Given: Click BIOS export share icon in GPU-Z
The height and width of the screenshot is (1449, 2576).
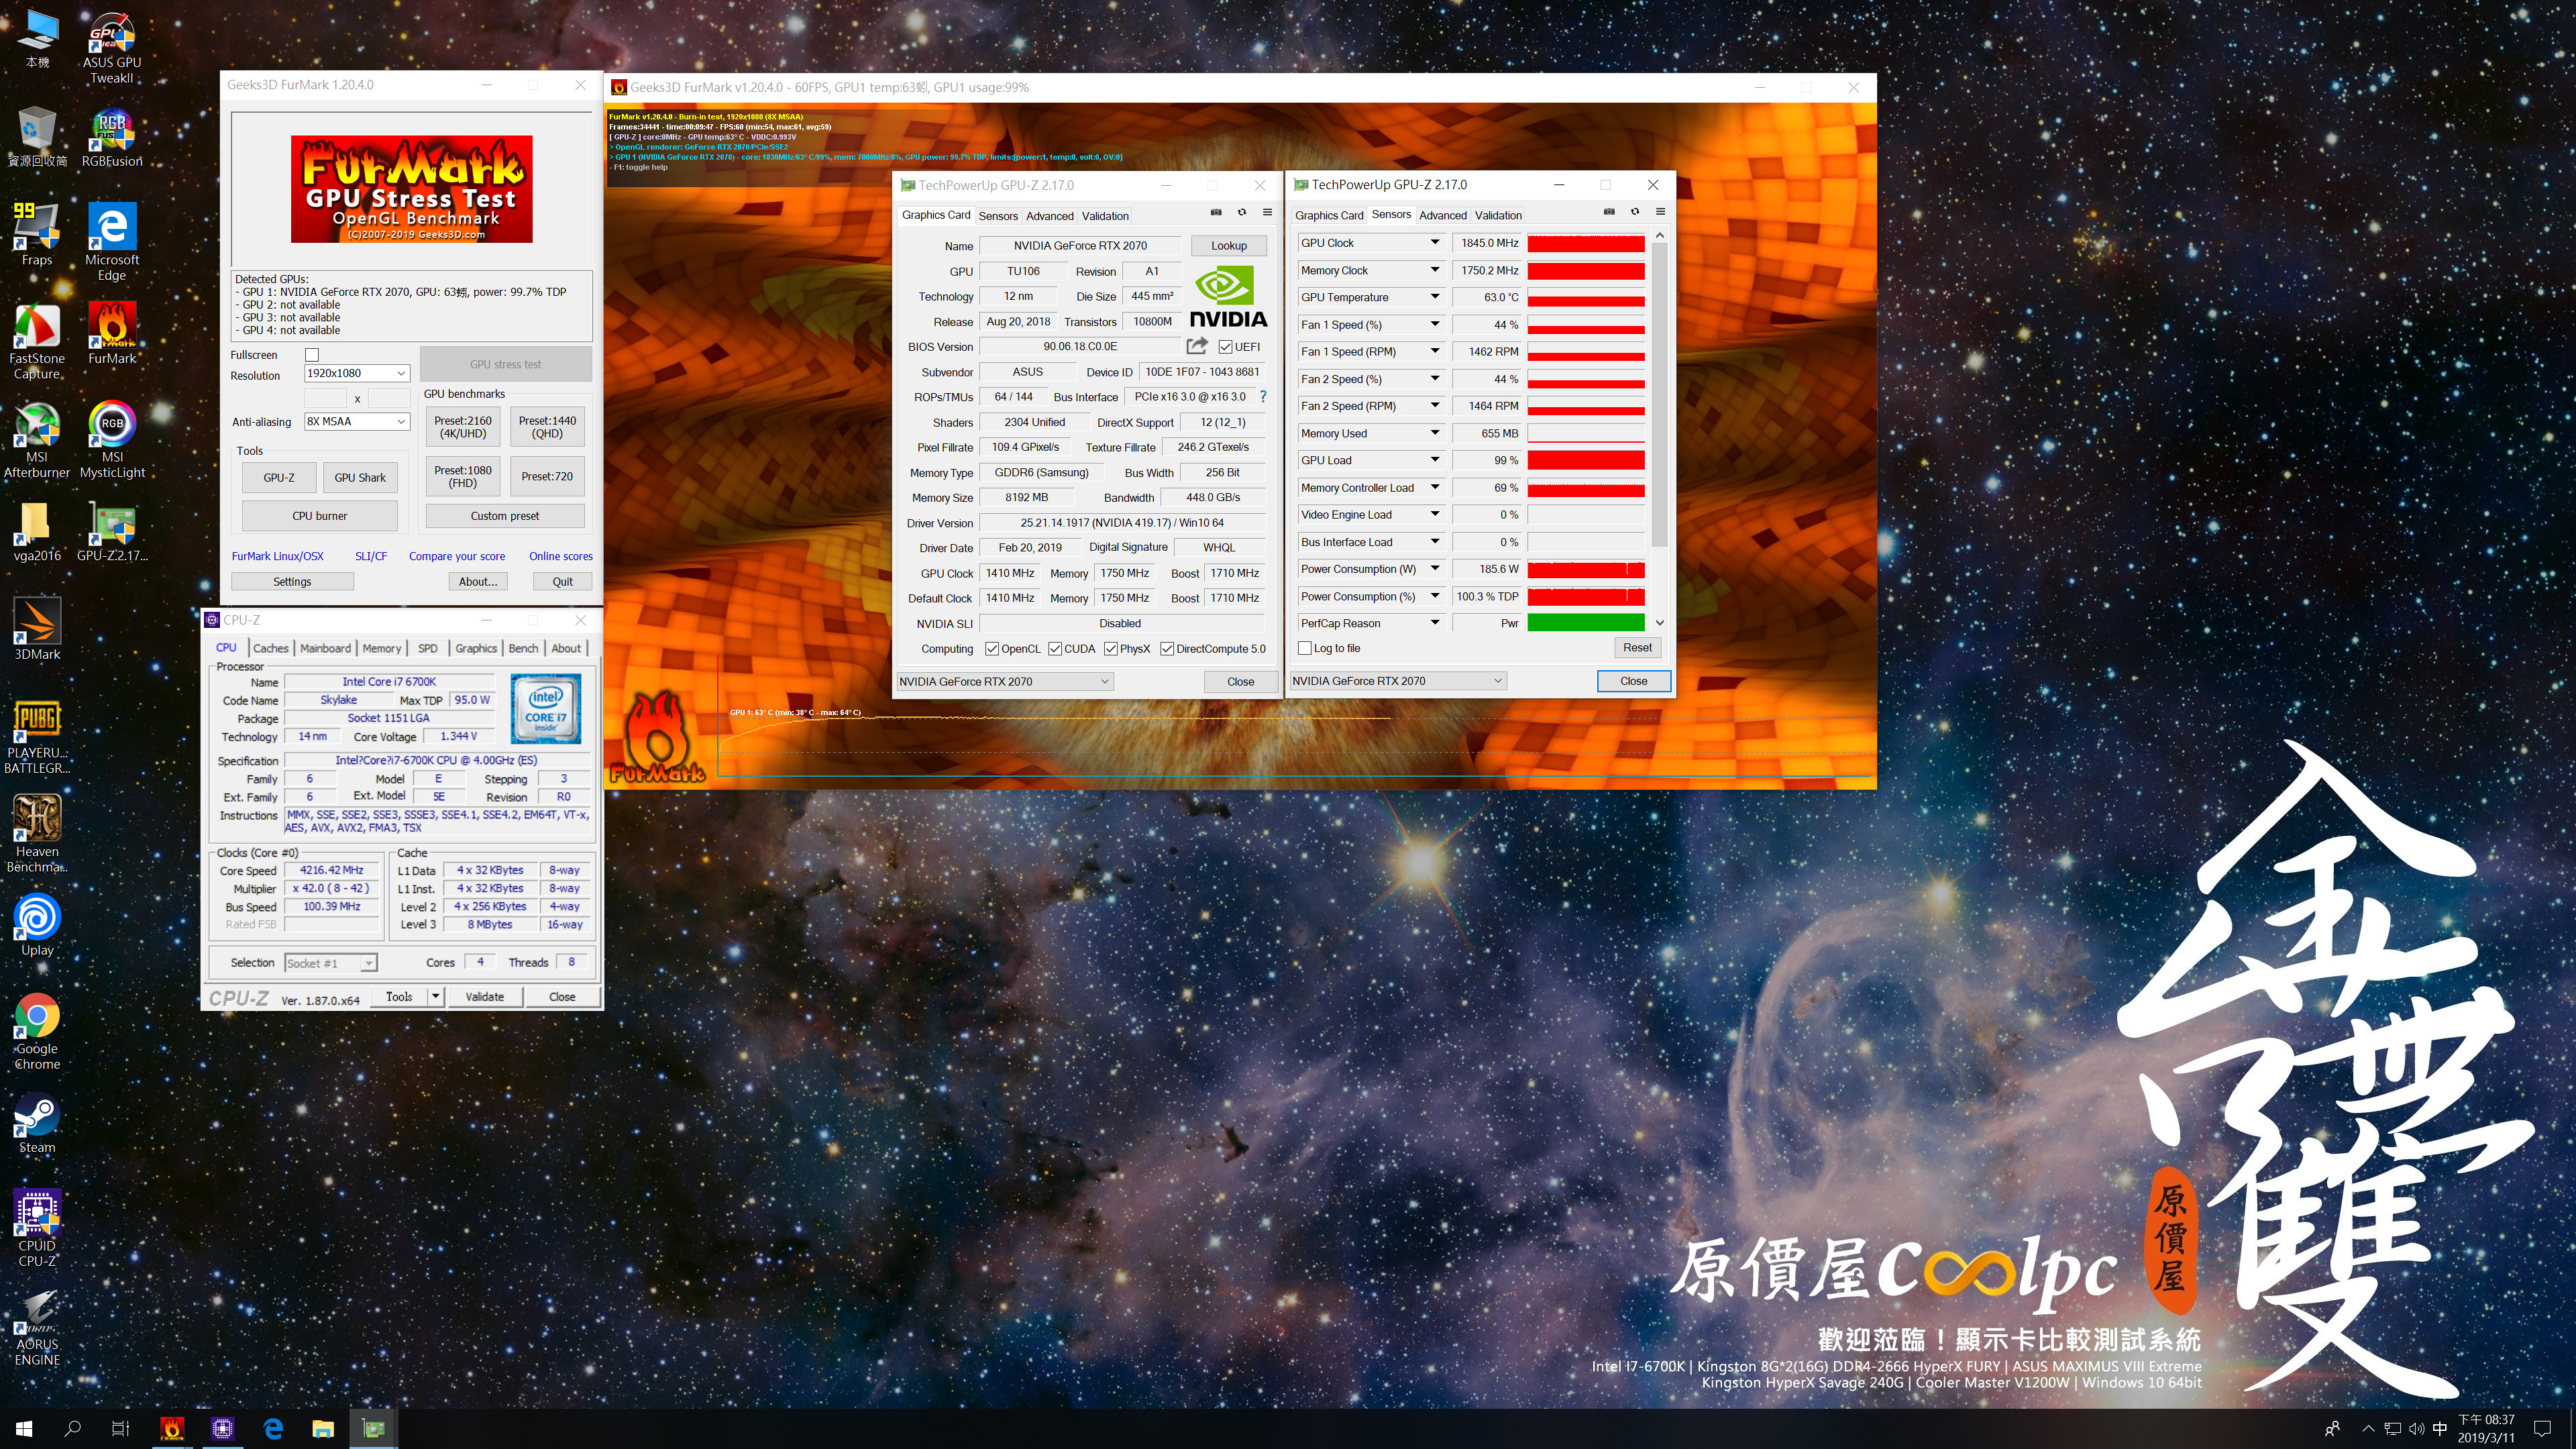Looking at the screenshot, I should 1196,346.
